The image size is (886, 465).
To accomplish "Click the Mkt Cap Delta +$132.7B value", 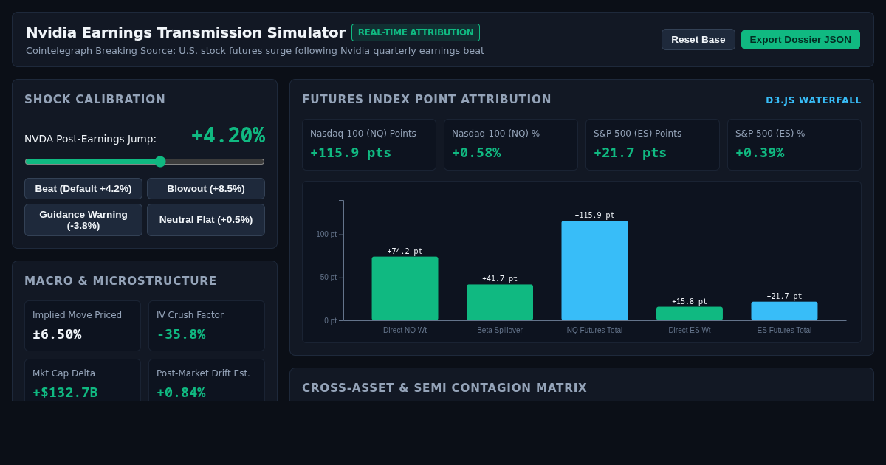I will point(65,393).
